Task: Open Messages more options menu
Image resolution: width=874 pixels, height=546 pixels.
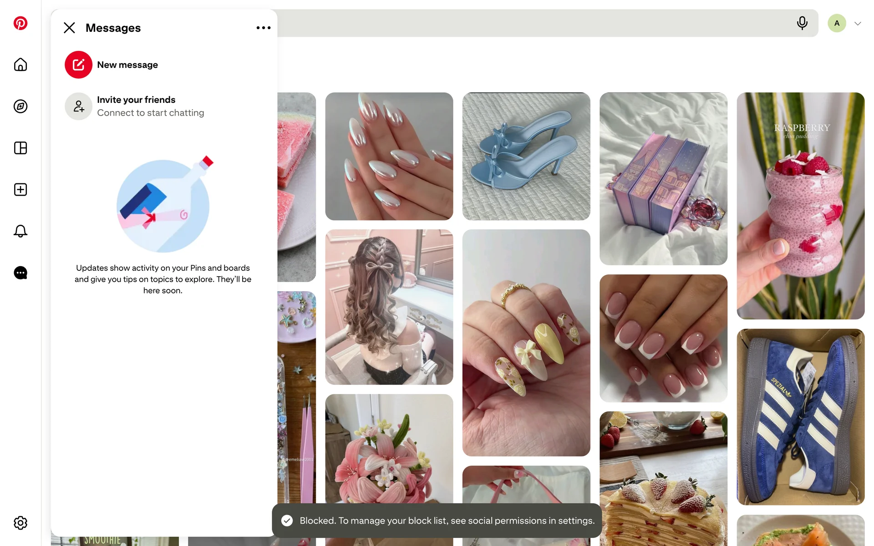Action: pyautogui.click(x=263, y=28)
